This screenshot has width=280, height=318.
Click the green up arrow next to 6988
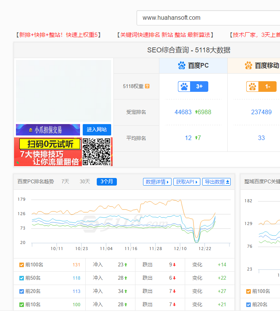tap(196, 112)
